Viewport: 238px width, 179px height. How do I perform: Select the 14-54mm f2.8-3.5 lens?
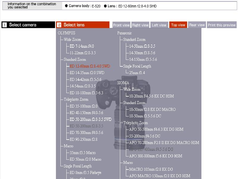pyautogui.click(x=83, y=86)
